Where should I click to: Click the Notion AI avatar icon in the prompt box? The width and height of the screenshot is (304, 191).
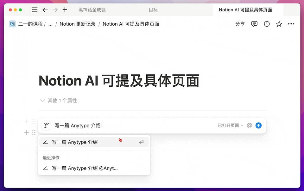[46, 126]
